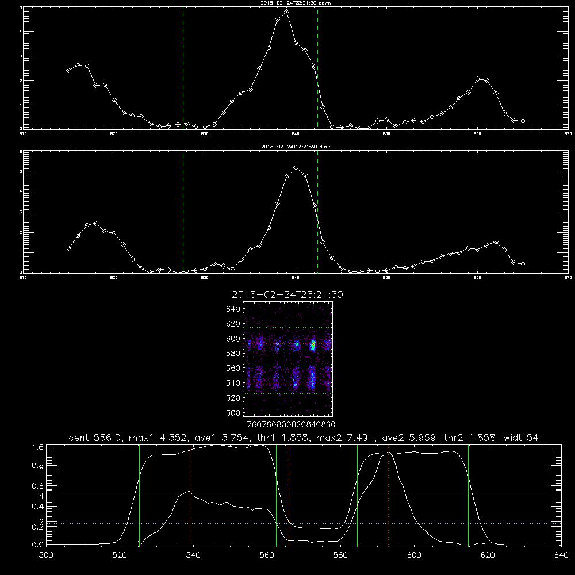
Task: Click bottom plot x-axis label 560
Action: (267, 555)
